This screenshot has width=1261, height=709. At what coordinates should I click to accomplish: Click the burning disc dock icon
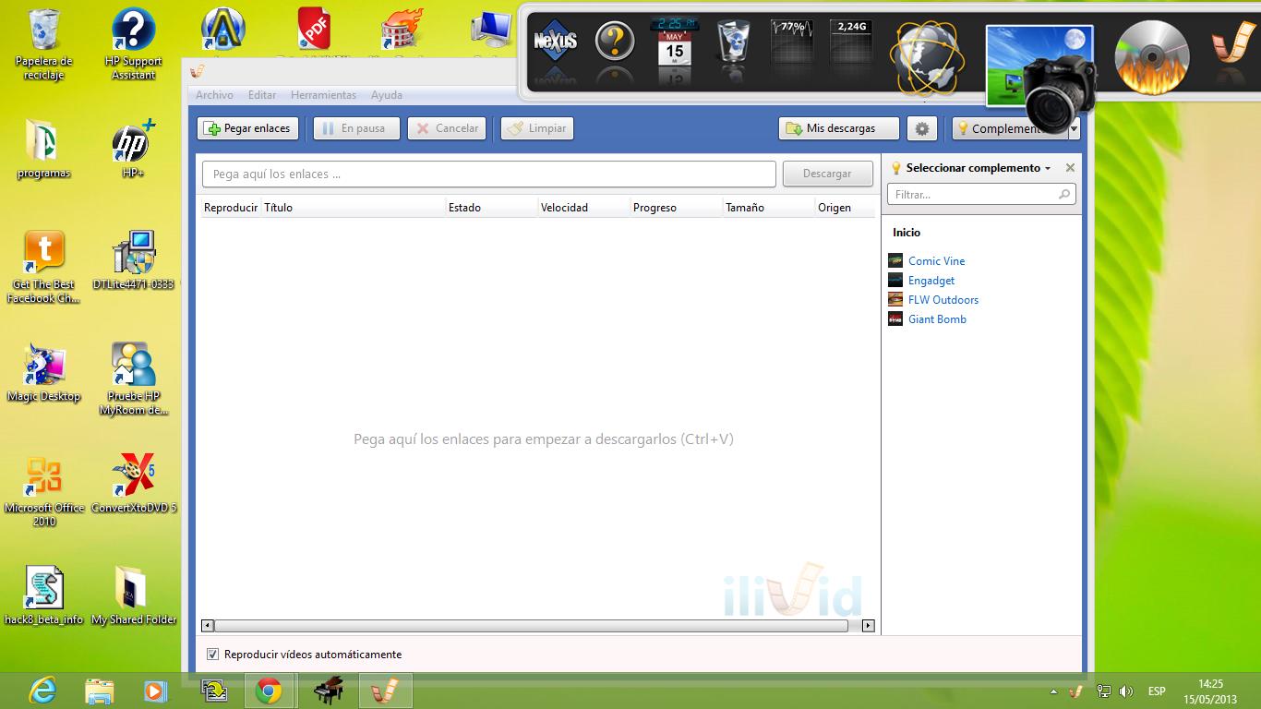click(1151, 57)
